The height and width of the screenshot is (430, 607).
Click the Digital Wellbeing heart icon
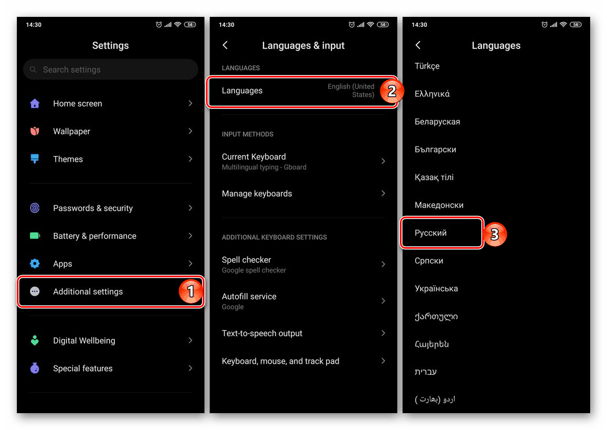click(x=35, y=340)
